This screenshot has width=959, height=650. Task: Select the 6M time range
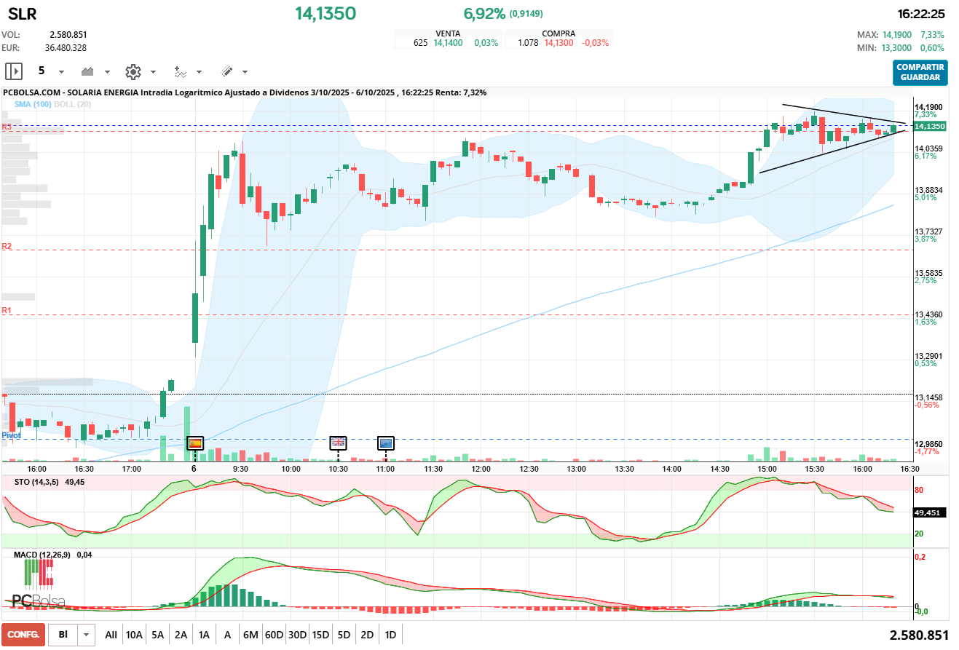(x=250, y=635)
